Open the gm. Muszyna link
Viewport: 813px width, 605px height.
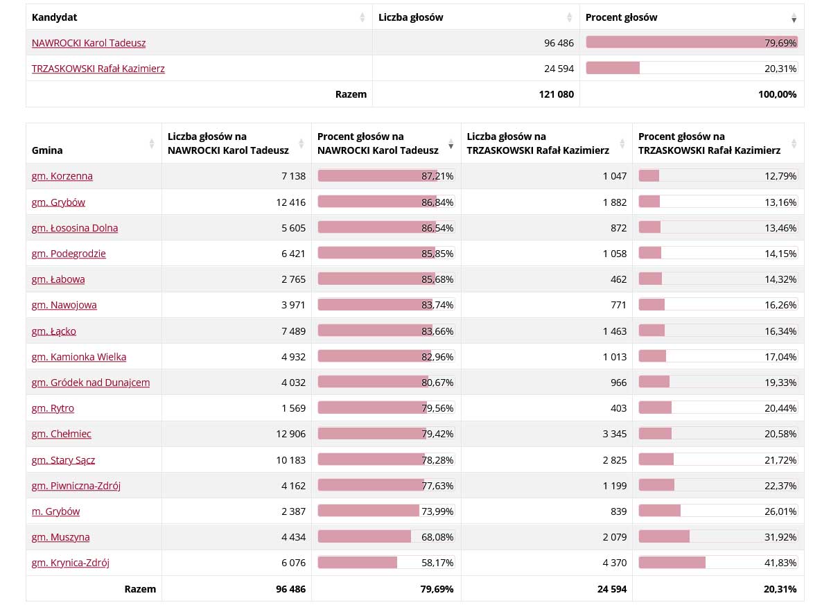(x=61, y=537)
